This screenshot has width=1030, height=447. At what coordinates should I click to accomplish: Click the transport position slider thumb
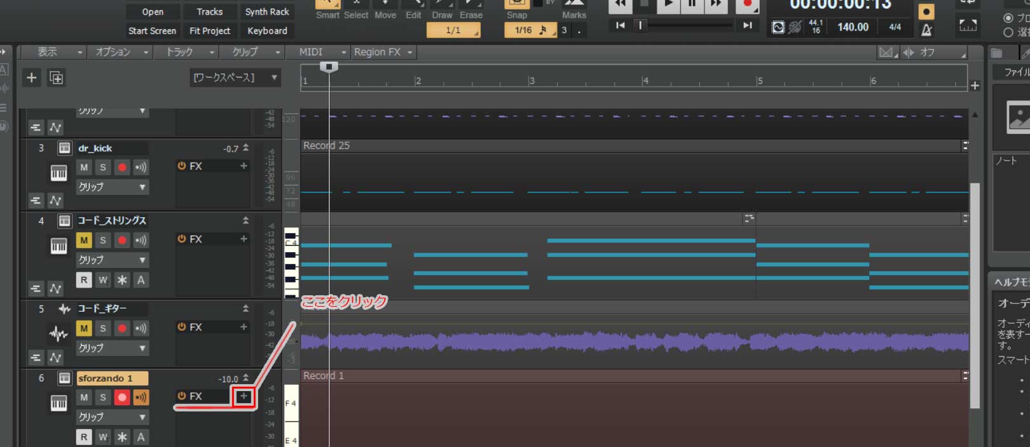click(x=640, y=25)
